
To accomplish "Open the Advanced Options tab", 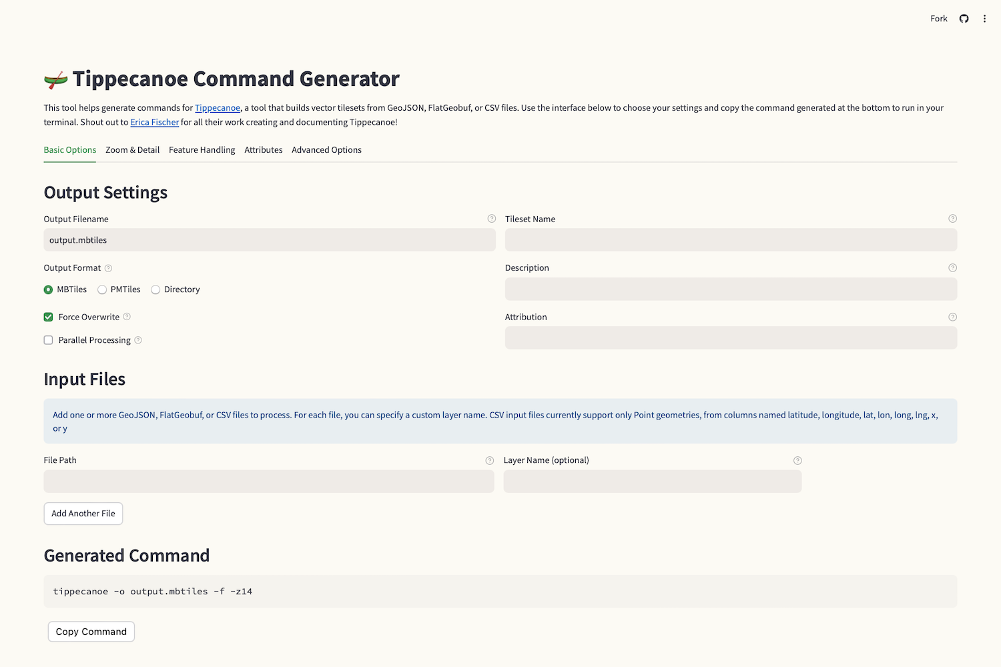I will 326,150.
